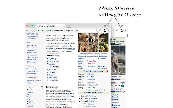
Task: Jump to Feeding subsection in contents
Action: click(56, 67)
